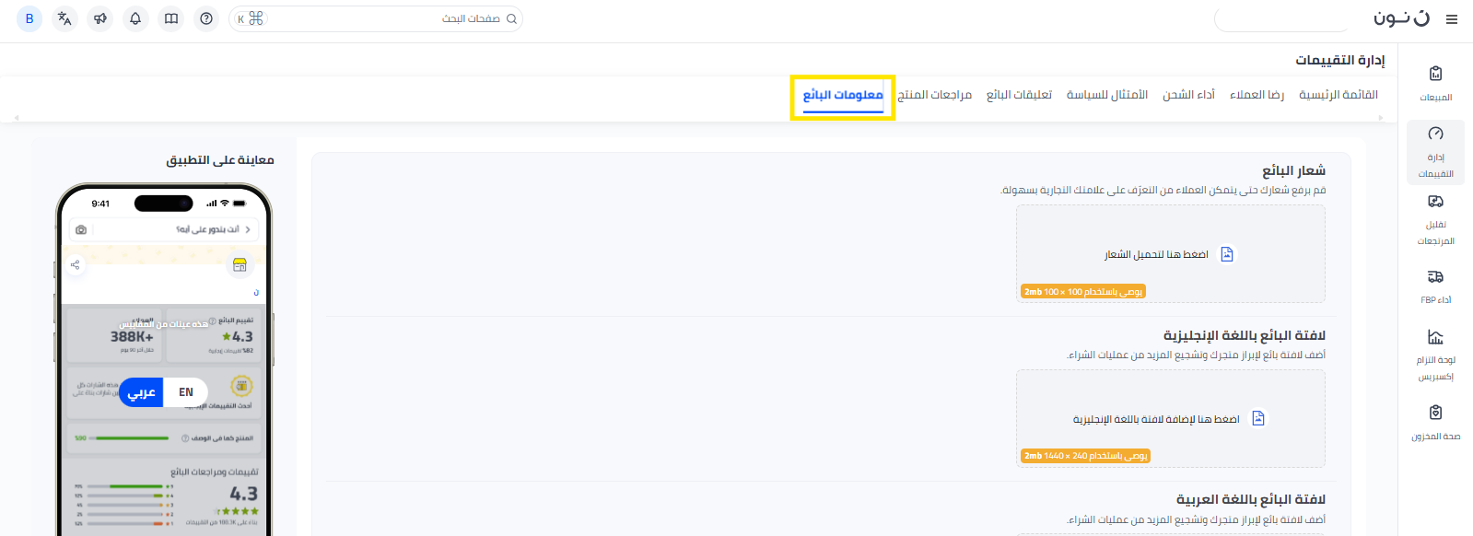
Task: Switch app preview language to EN
Action: click(186, 392)
